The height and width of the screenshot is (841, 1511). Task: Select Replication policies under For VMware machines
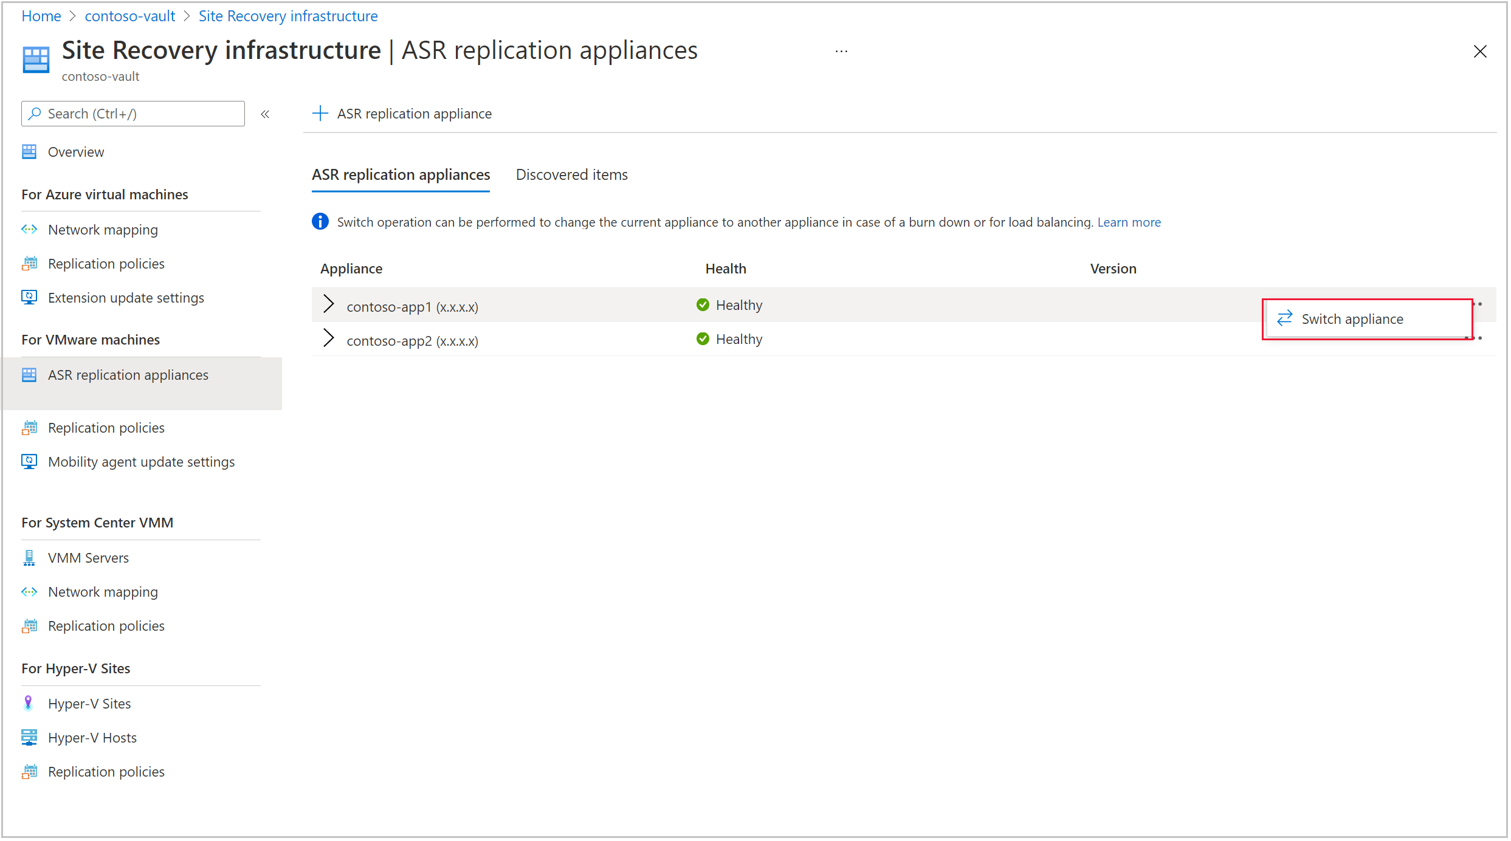coord(106,426)
